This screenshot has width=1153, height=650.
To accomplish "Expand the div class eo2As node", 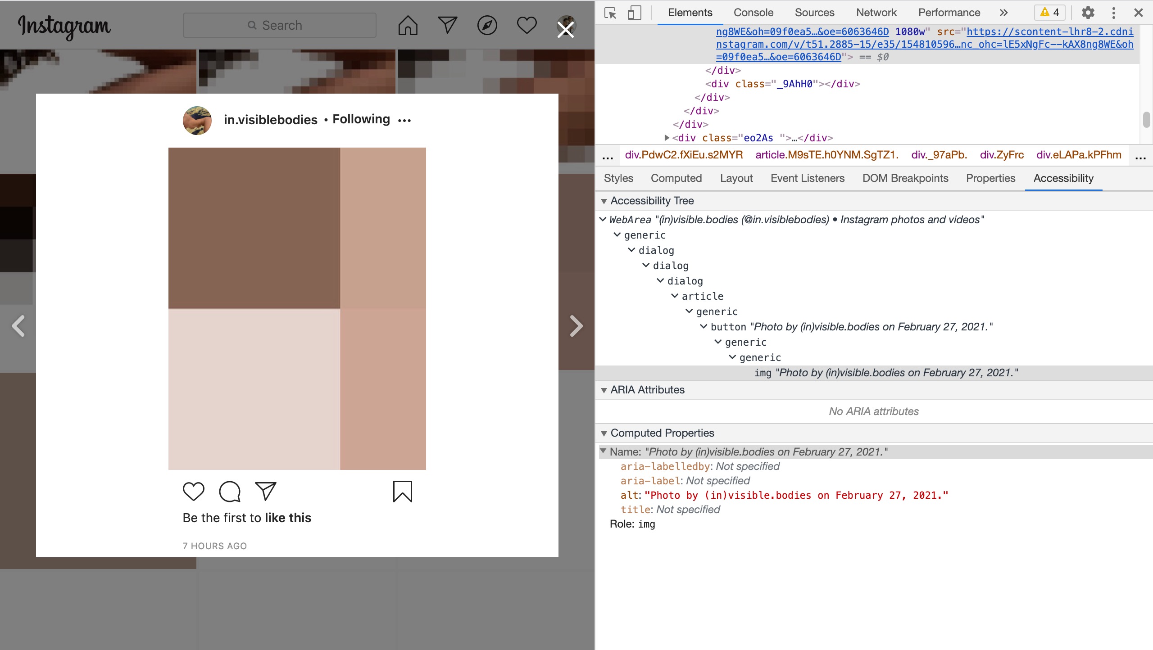I will [x=667, y=138].
